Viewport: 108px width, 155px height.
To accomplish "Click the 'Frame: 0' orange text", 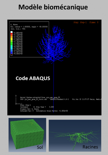I will [94, 22].
